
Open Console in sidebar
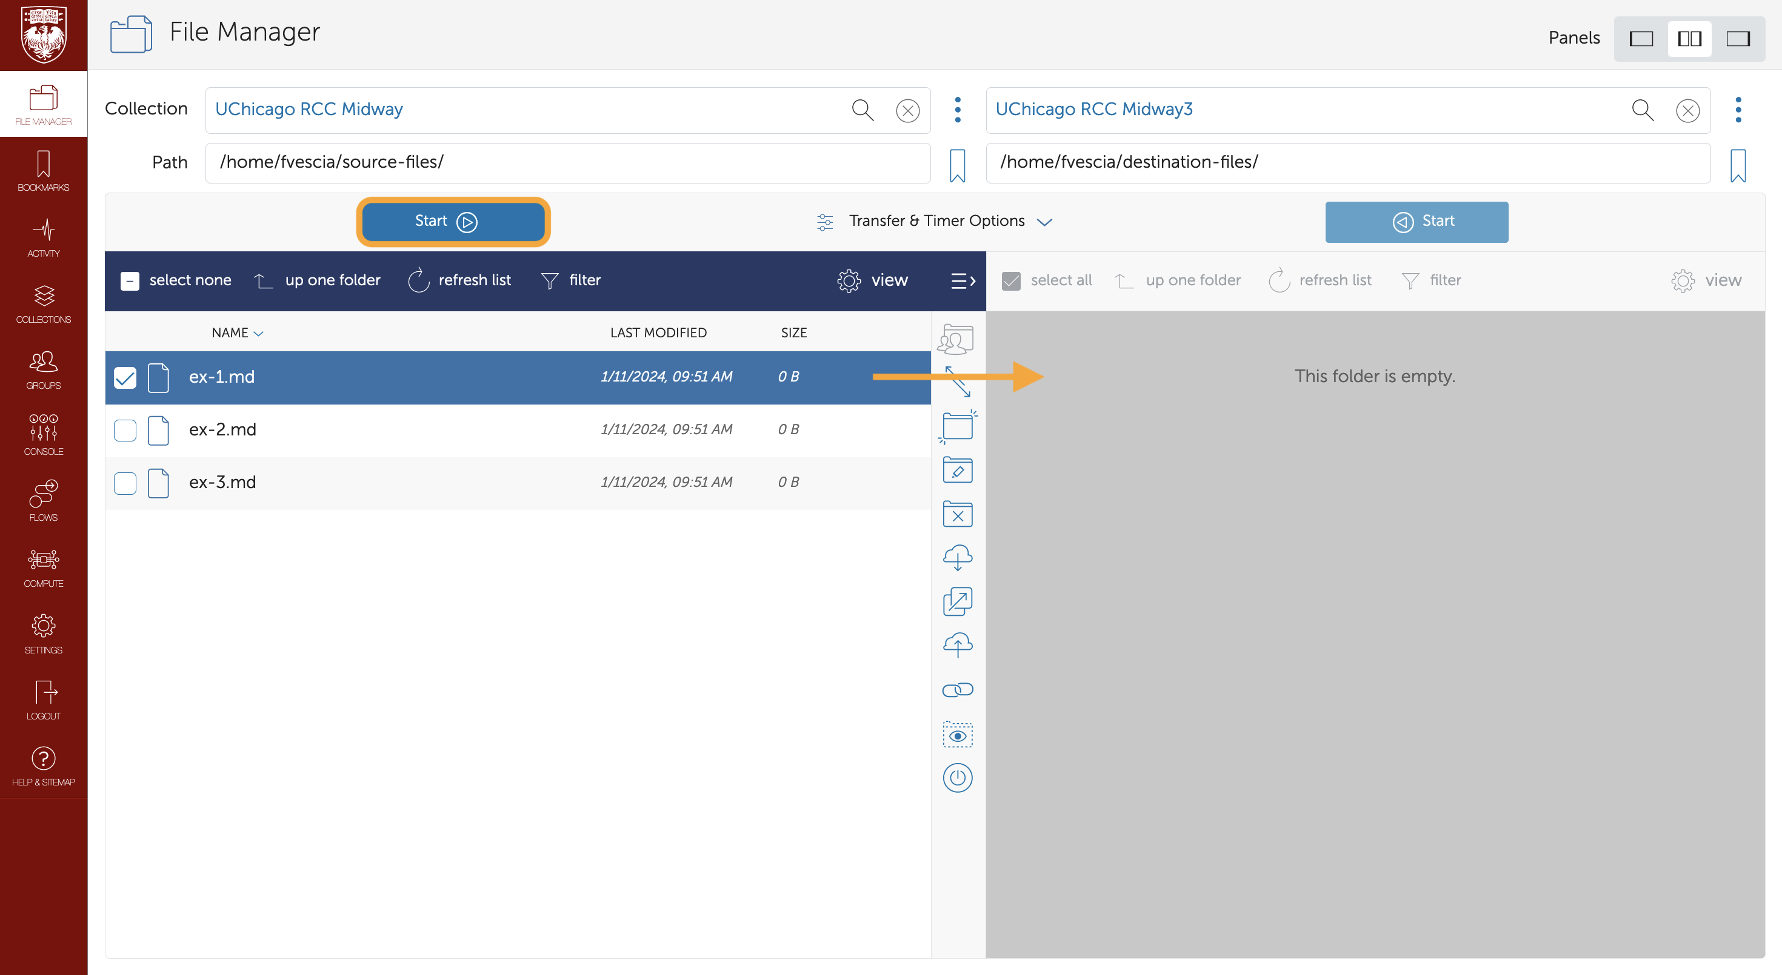pos(44,435)
